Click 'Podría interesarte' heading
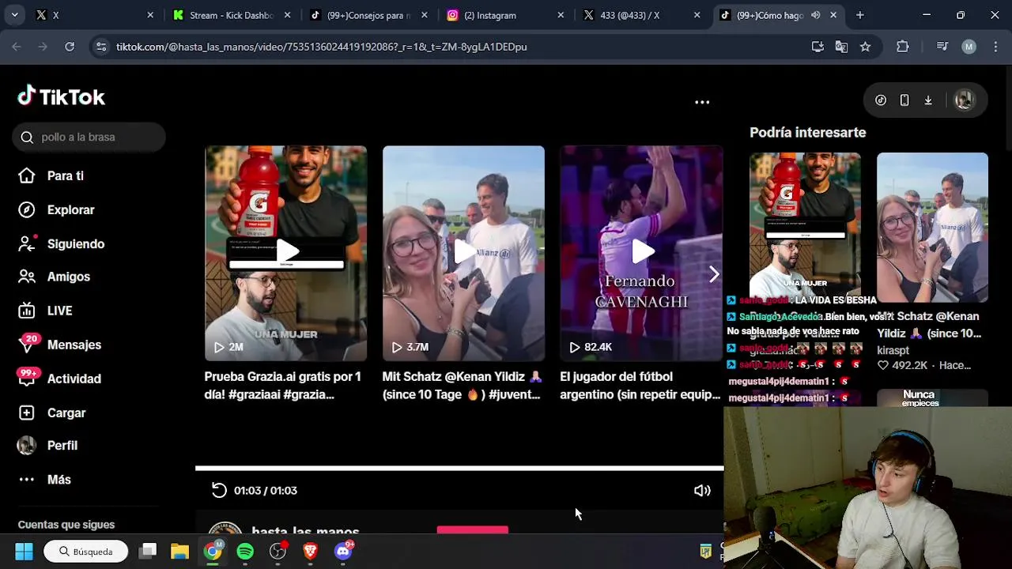 [807, 132]
